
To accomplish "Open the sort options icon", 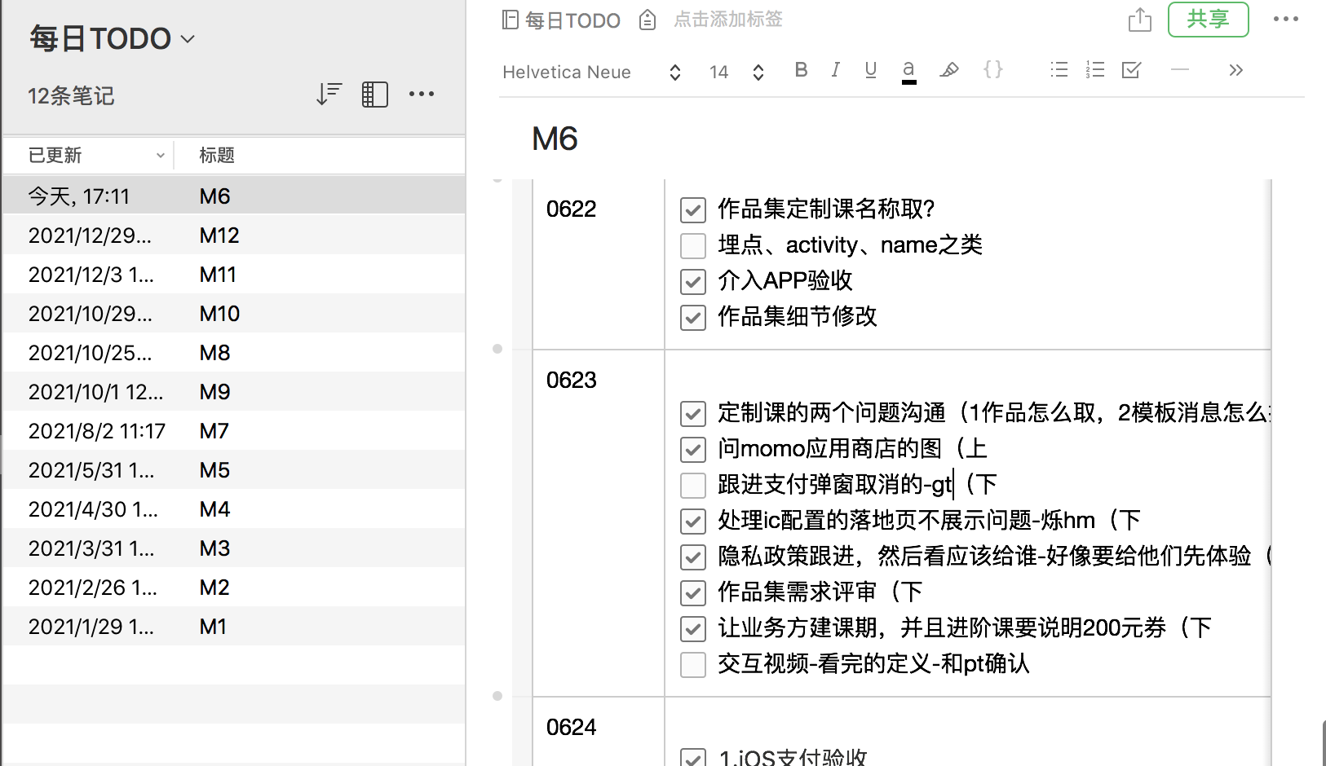I will (x=329, y=95).
